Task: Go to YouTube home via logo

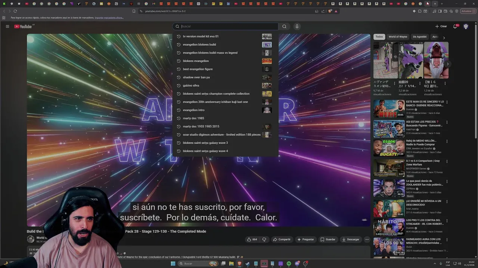Action: click(23, 26)
